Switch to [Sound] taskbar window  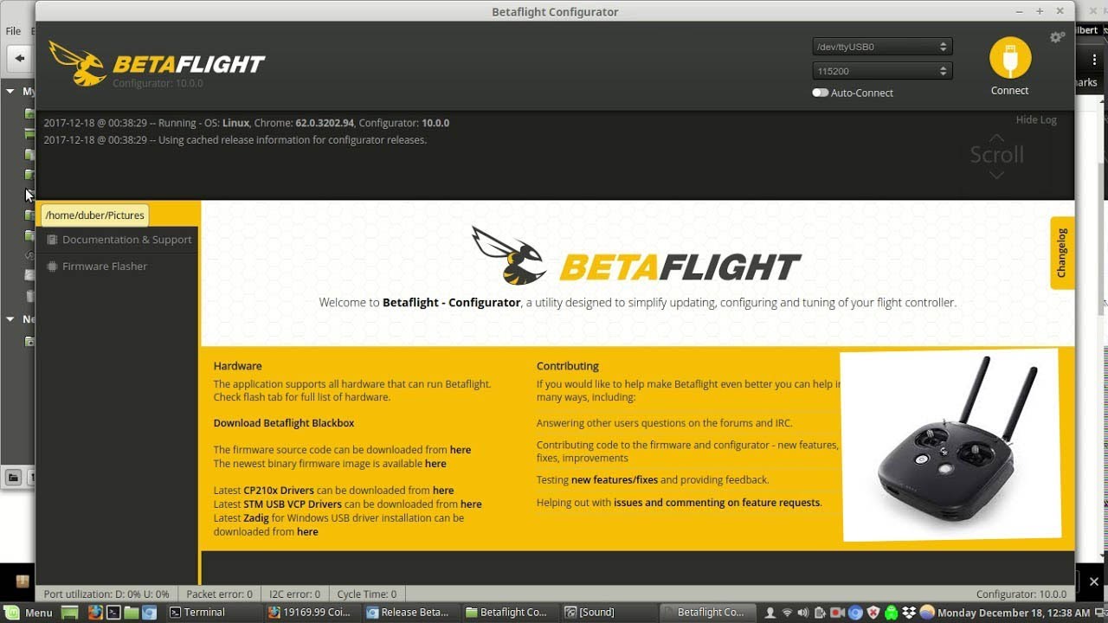pyautogui.click(x=608, y=613)
